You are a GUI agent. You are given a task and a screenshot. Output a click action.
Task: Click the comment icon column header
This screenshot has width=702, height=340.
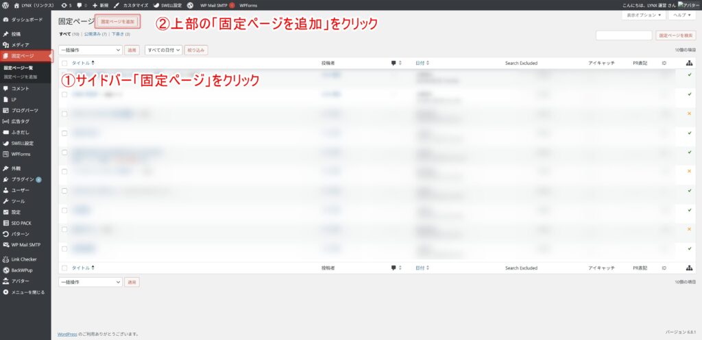394,63
